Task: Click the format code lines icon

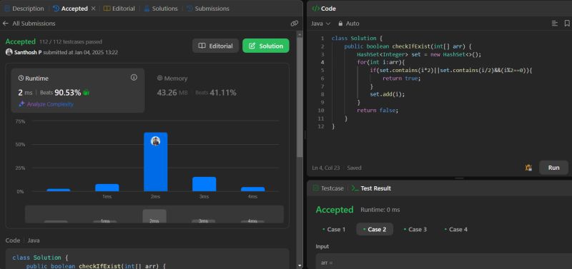Action: point(555,24)
